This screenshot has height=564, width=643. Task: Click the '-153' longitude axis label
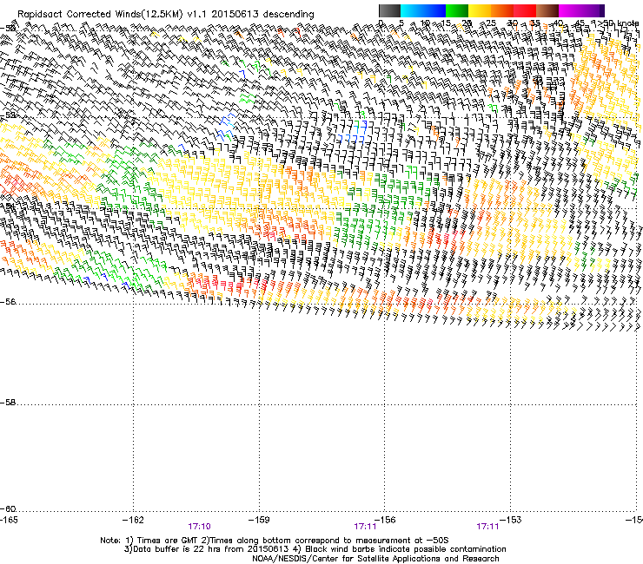(x=511, y=520)
